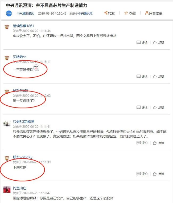
Task: Open the 中兴通讯吧 forum link
Action: coord(85,13)
